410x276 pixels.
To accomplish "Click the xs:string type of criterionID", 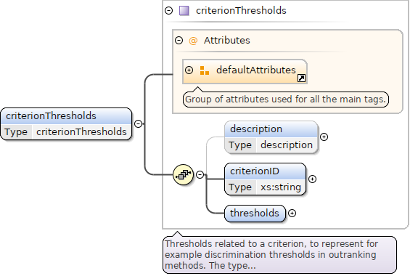I will tap(281, 187).
